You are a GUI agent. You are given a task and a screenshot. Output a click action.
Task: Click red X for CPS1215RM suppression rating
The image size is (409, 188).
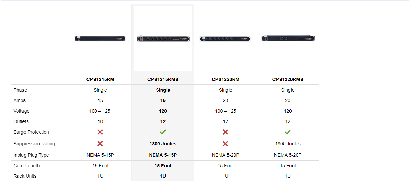100,144
